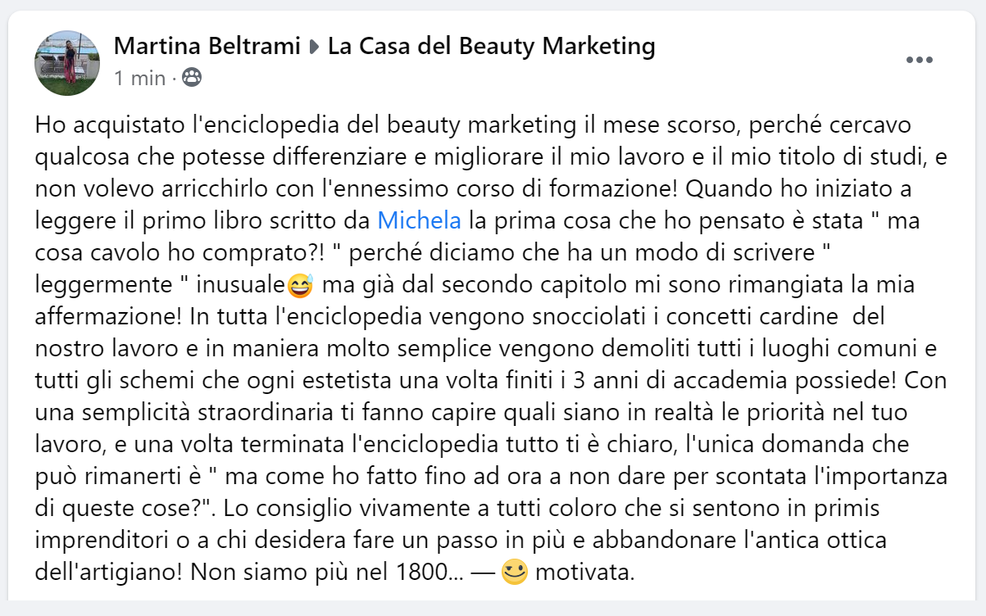The width and height of the screenshot is (986, 616).
Task: Click the sweating smile emoji after "inusuale"
Action: (x=300, y=287)
